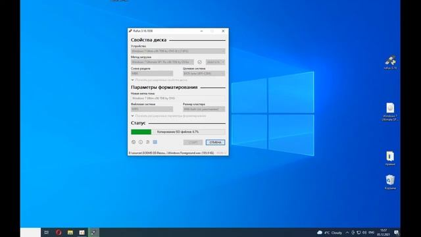Open Схема раздела partition scheme dropdown
This screenshot has height=237, width=421.
click(152, 73)
